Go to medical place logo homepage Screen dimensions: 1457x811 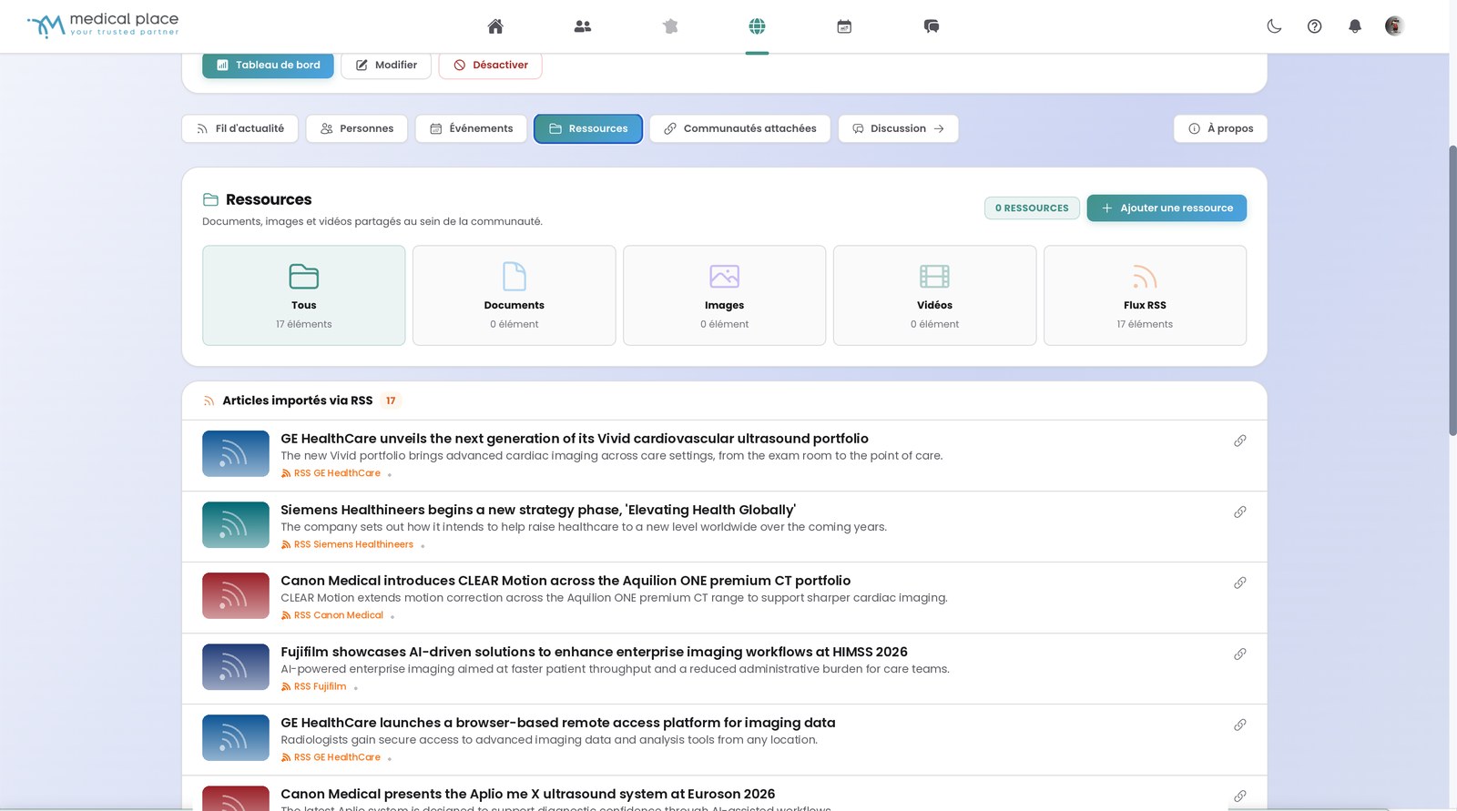tap(103, 25)
